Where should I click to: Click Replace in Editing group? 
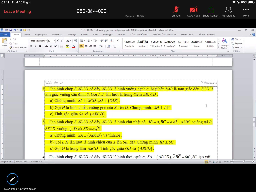pyautogui.click(x=237, y=43)
